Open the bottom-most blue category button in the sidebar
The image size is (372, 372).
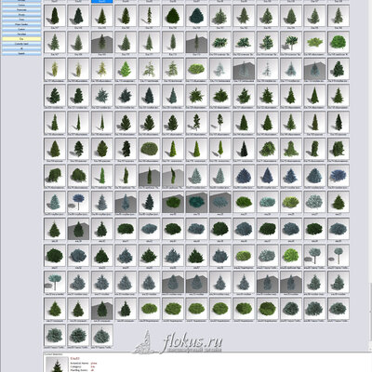21,54
